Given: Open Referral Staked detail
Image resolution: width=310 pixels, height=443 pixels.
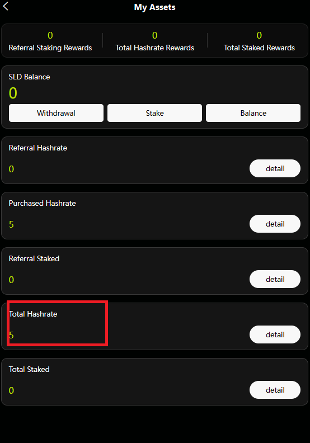Looking at the screenshot, I should coord(275,279).
